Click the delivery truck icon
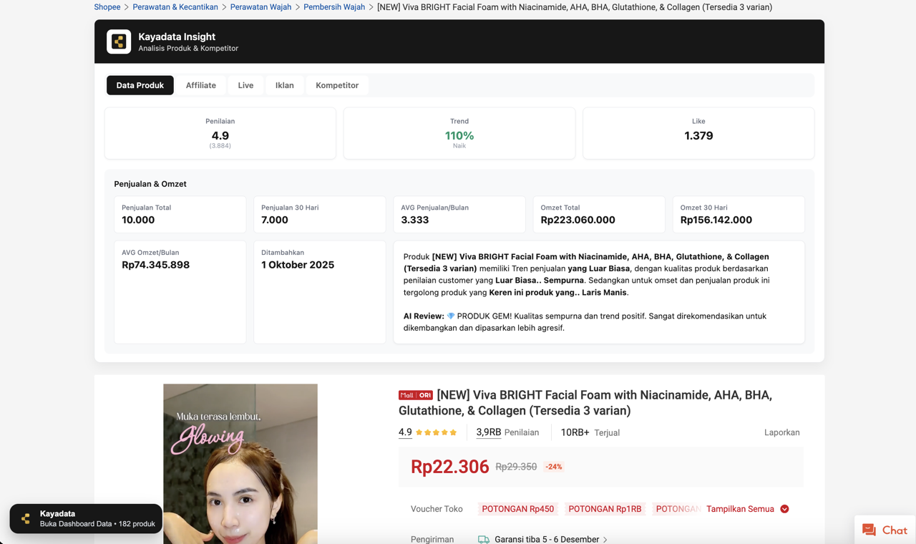The width and height of the screenshot is (916, 544). pos(484,539)
